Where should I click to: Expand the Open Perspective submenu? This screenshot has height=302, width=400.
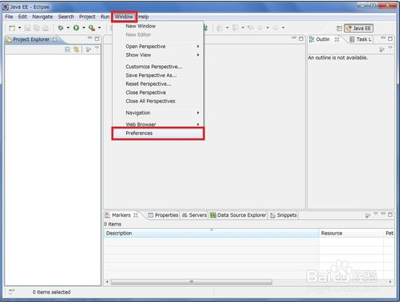pyautogui.click(x=158, y=47)
